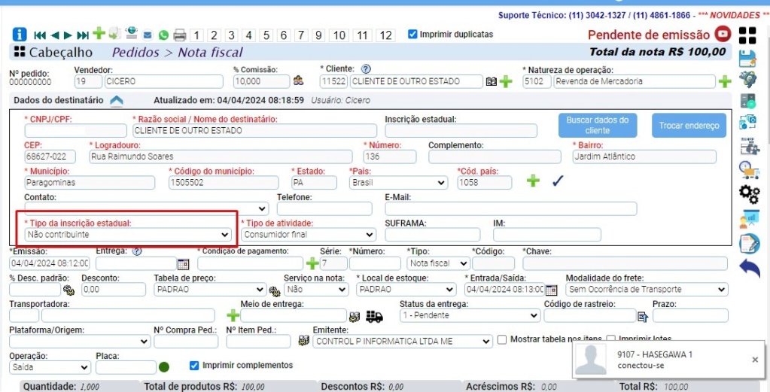
Task: Toggle Imprimir complementos checkbox
Action: coord(194,366)
